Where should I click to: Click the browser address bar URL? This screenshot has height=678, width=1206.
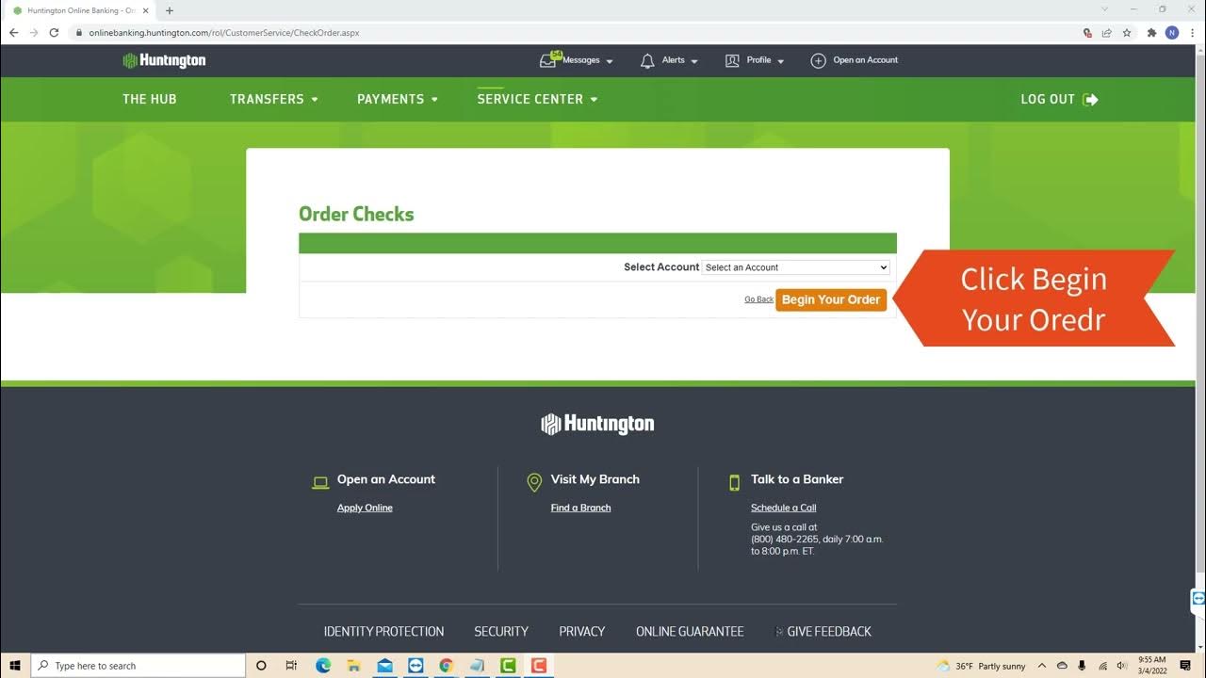pyautogui.click(x=224, y=32)
